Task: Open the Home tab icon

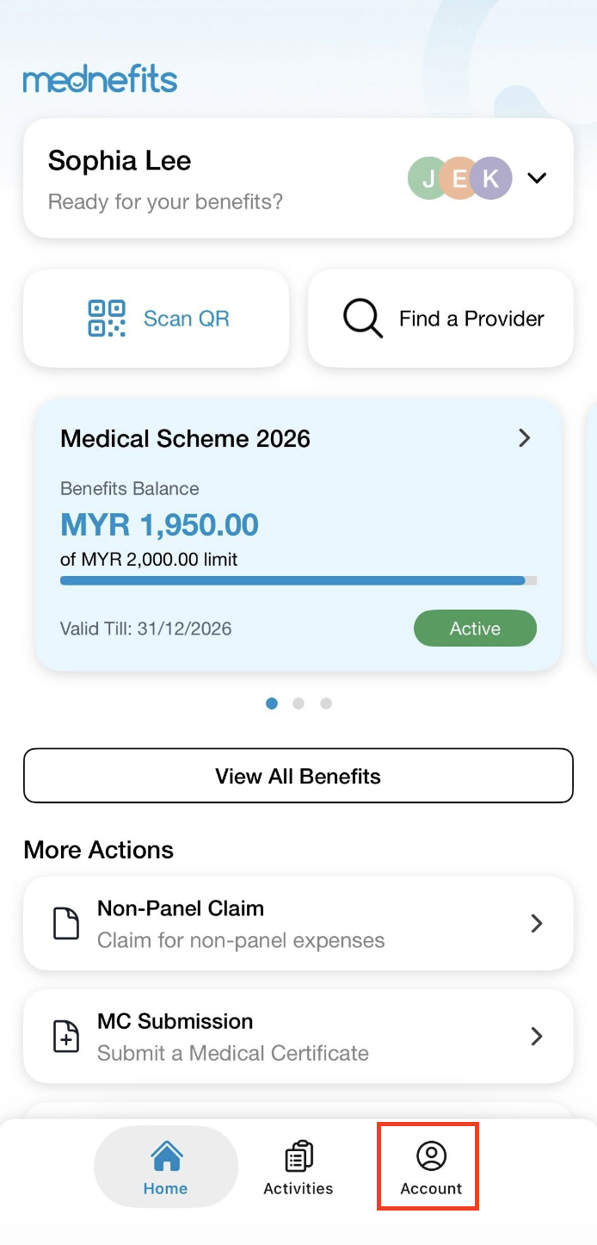Action: point(165,1155)
